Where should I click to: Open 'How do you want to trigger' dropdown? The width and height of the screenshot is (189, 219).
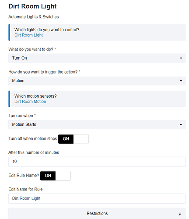[x=97, y=81]
